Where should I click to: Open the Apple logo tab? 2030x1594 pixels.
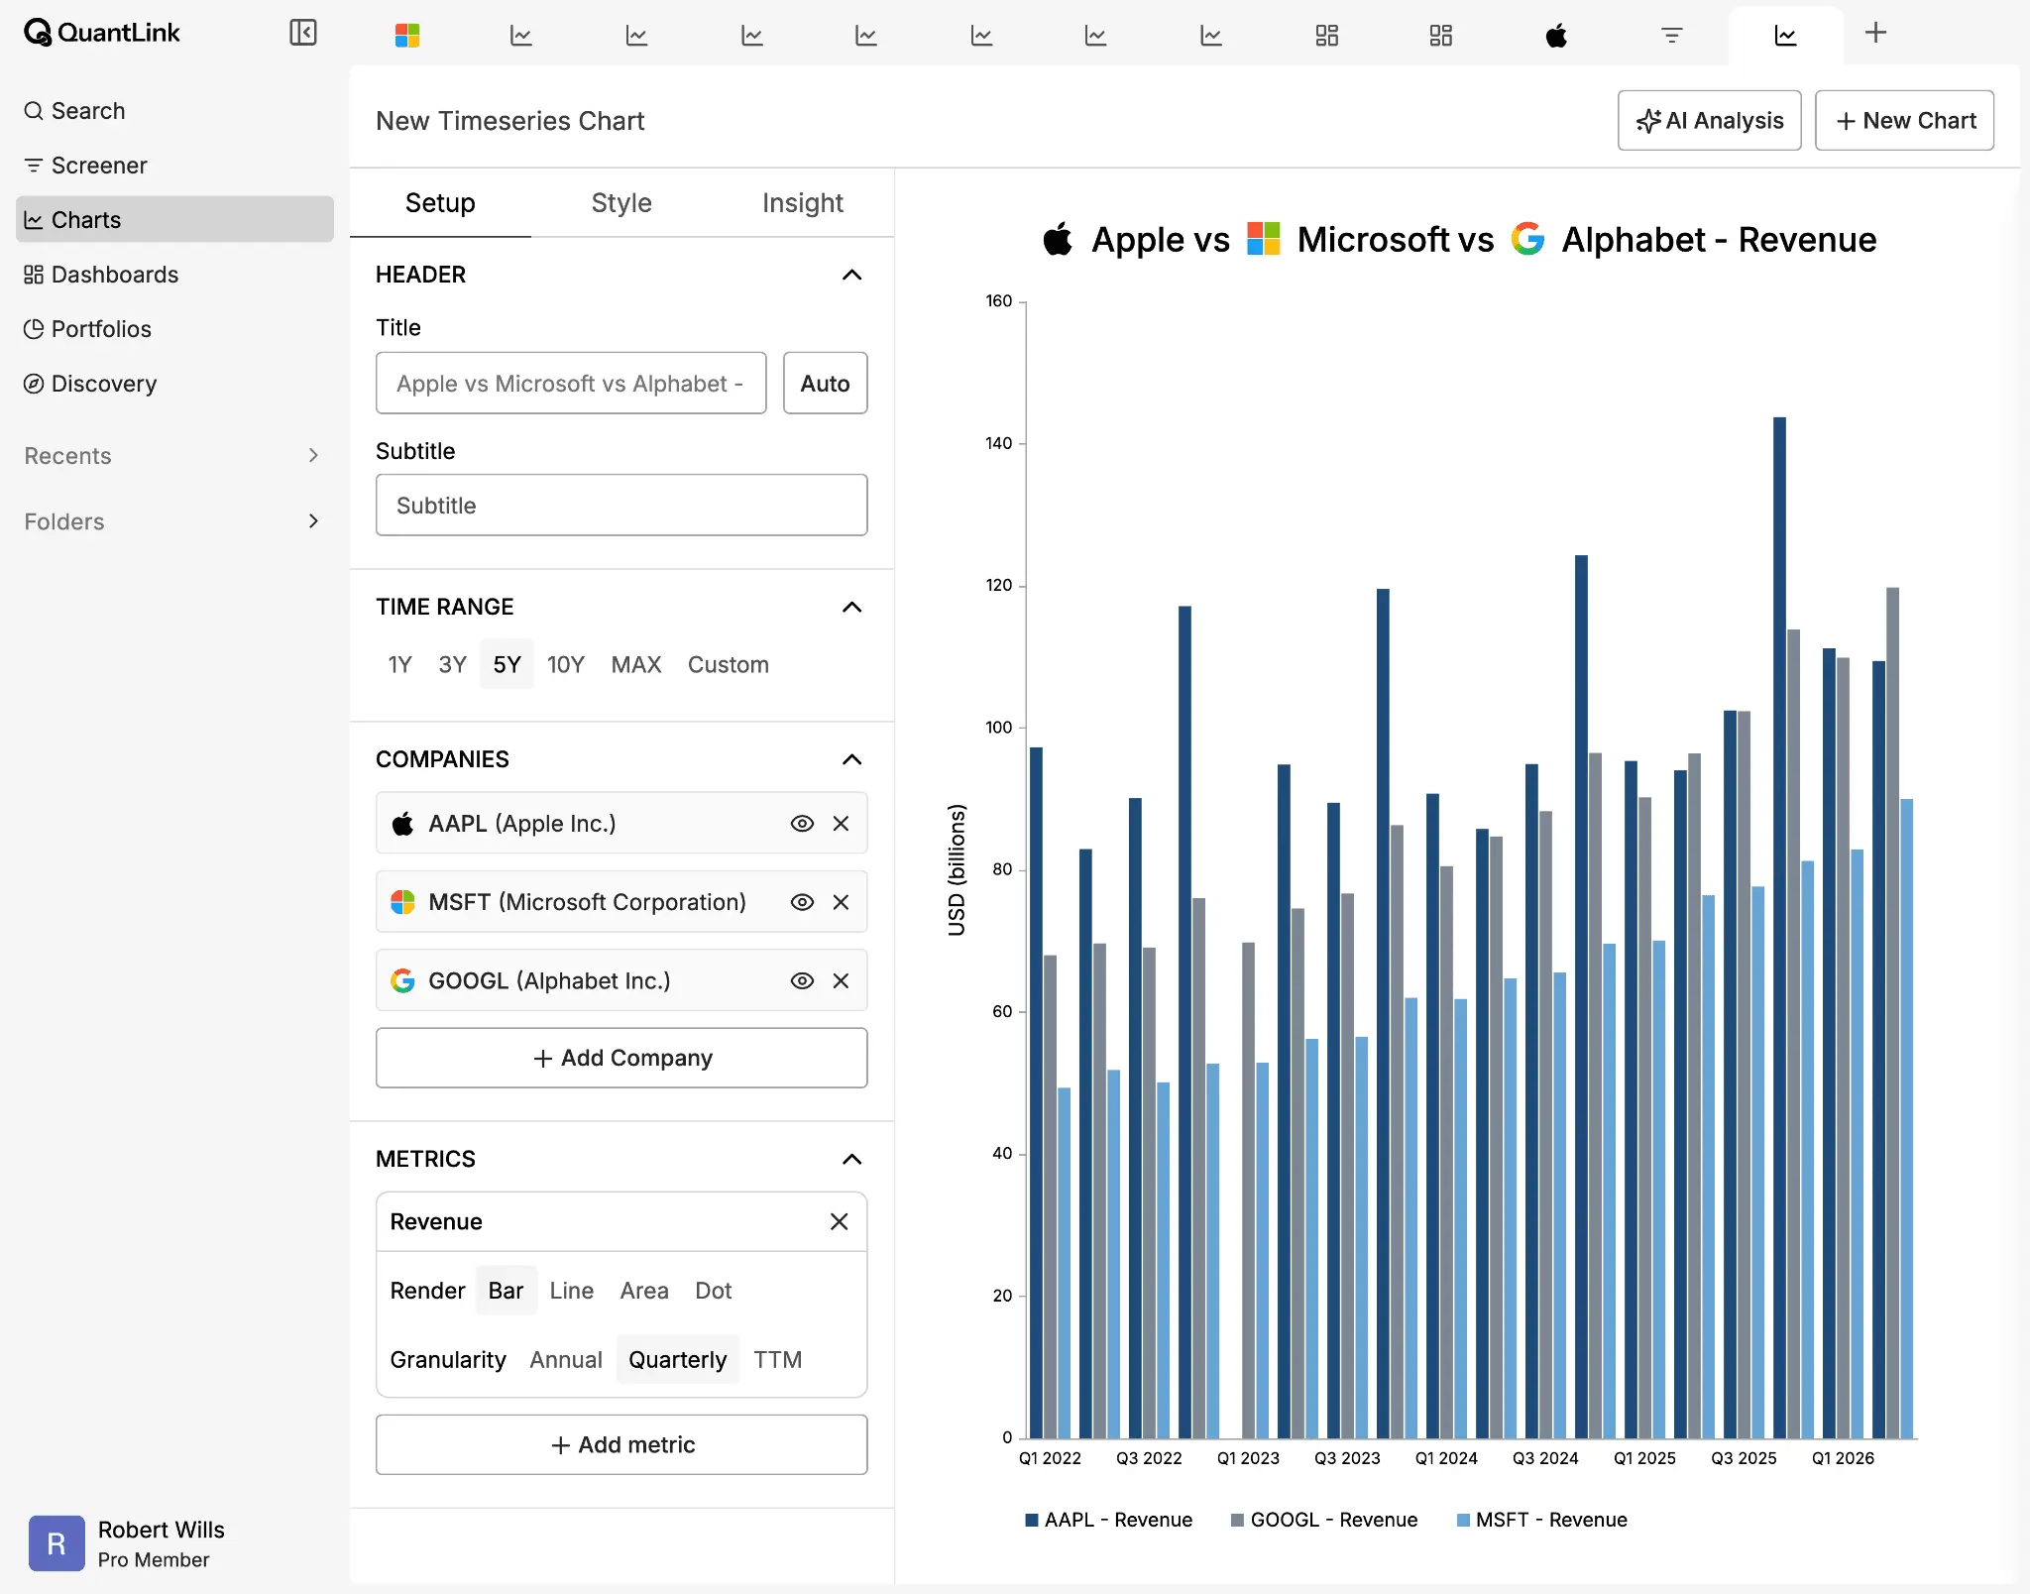pyautogui.click(x=1556, y=36)
